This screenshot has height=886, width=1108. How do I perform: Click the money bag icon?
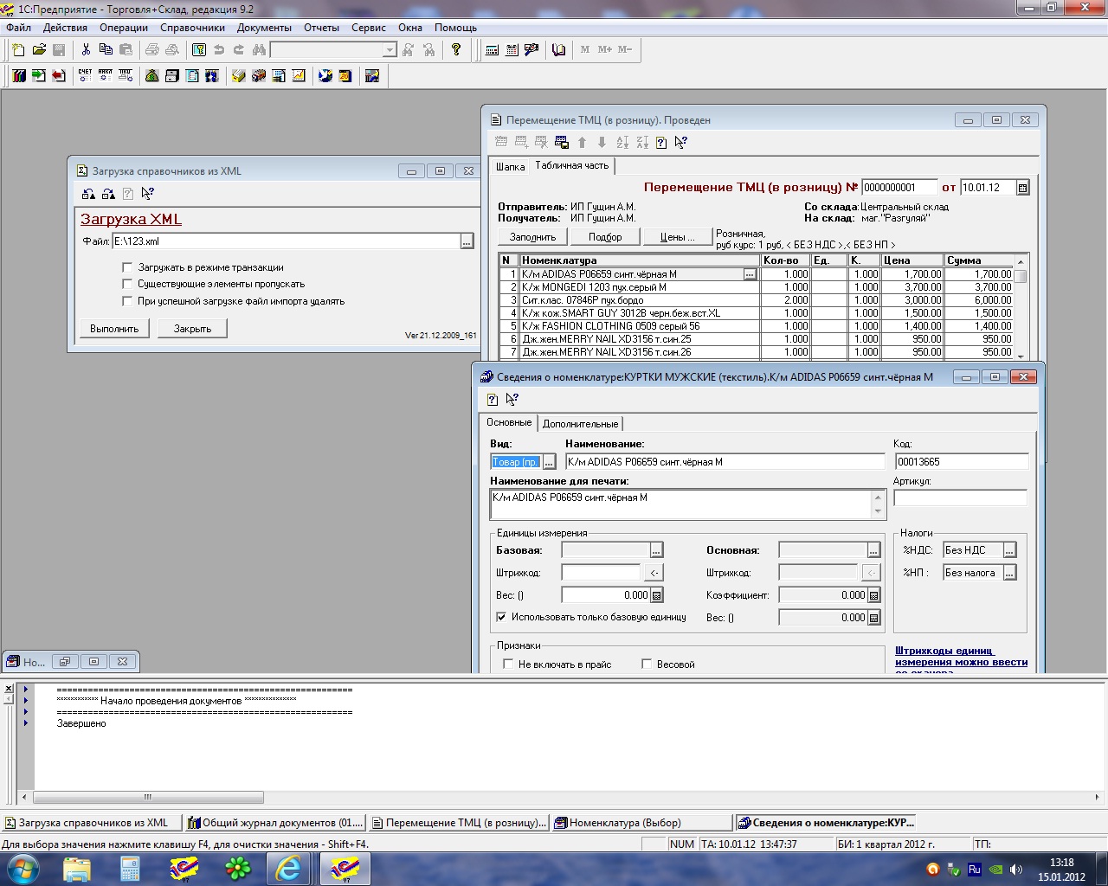151,76
